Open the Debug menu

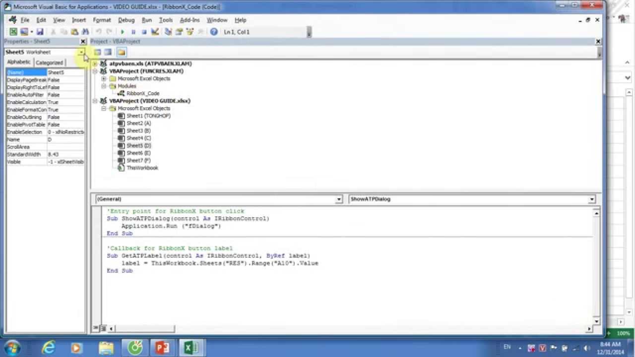(x=126, y=20)
